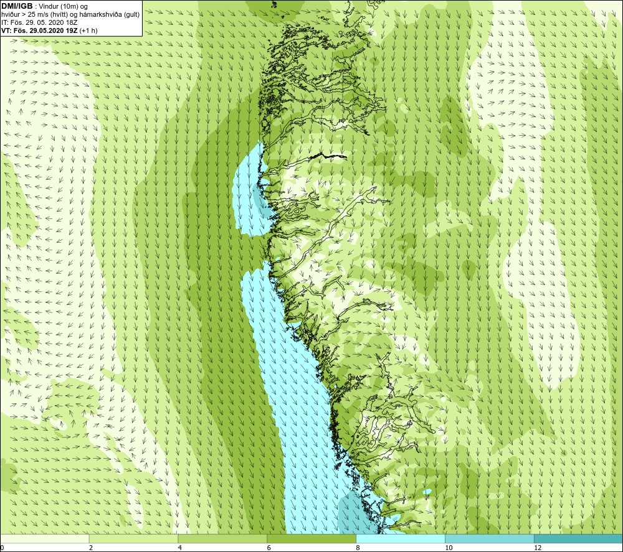Select the 8–10 m/s light cyan swatch
The height and width of the screenshot is (552, 623).
(x=401, y=538)
